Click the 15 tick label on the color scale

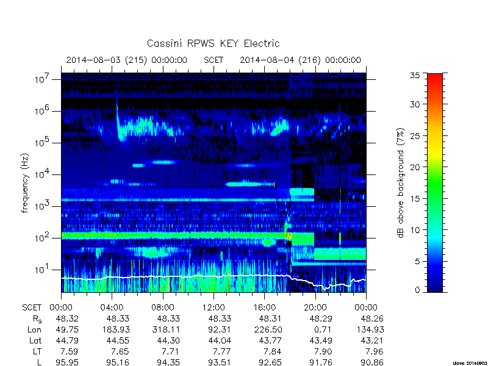pyautogui.click(x=415, y=198)
